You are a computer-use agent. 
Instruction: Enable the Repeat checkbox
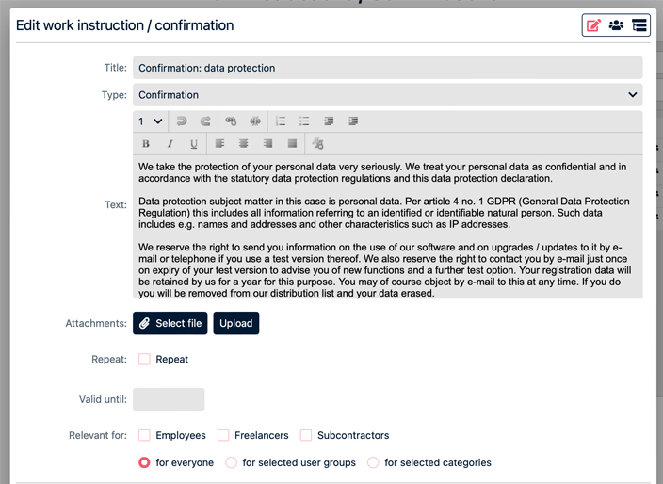click(x=144, y=359)
